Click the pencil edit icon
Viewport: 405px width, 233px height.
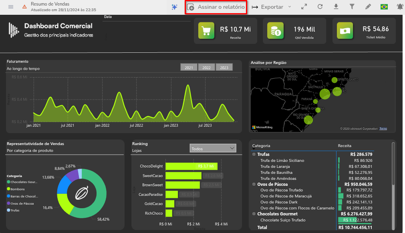coord(368,7)
